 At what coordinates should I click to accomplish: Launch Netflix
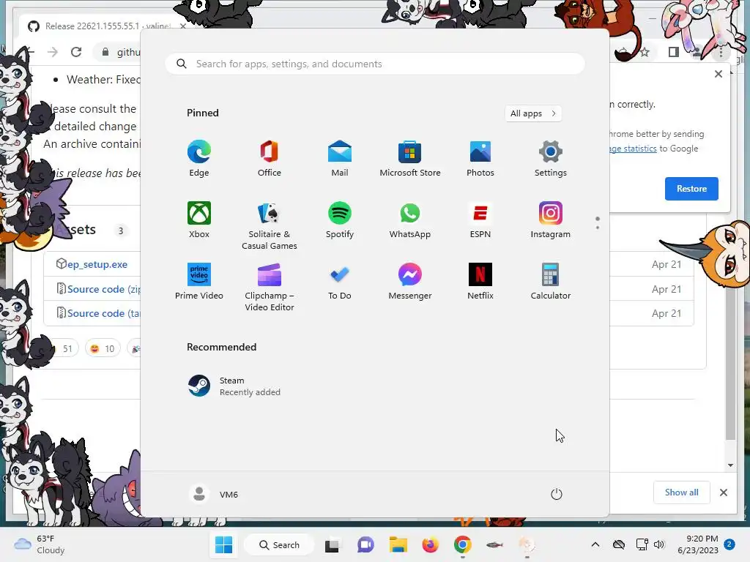coord(480,282)
